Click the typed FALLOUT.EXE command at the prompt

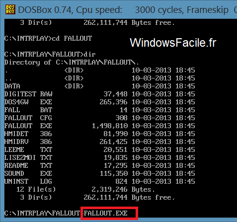pyautogui.click(x=105, y=213)
